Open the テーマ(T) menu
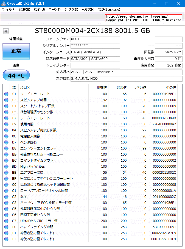The image size is (185, 249). pyautogui.click(x=55, y=10)
